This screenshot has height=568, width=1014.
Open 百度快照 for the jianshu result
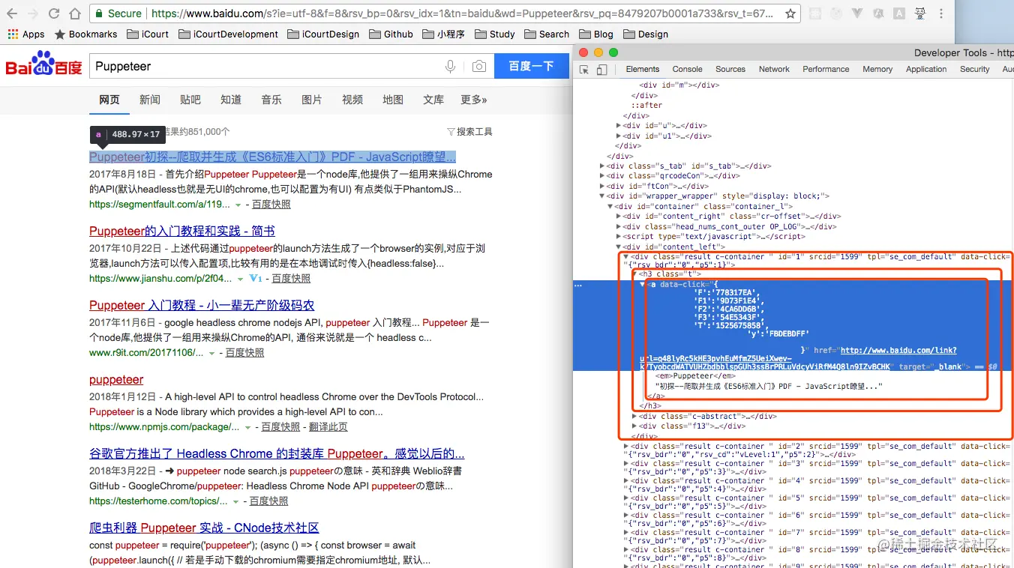(291, 279)
